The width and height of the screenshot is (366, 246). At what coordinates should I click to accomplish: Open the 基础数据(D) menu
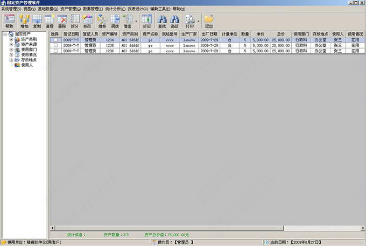coord(48,9)
